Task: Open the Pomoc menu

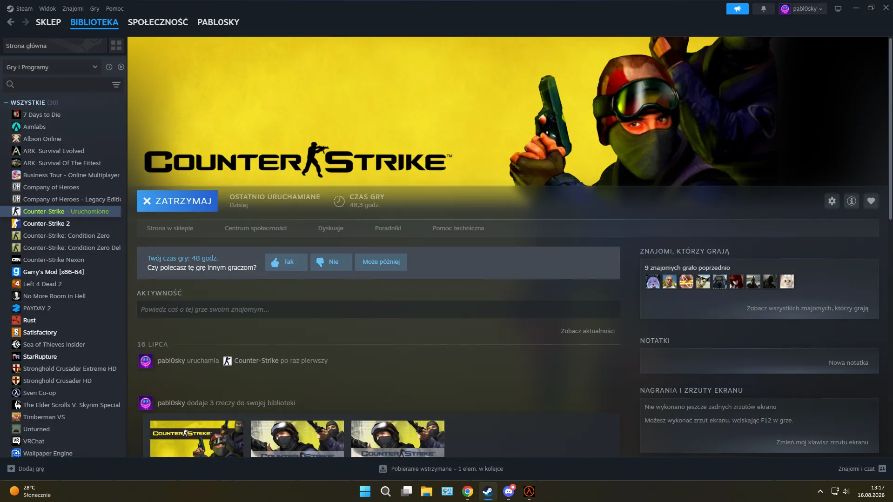Action: coord(115,8)
